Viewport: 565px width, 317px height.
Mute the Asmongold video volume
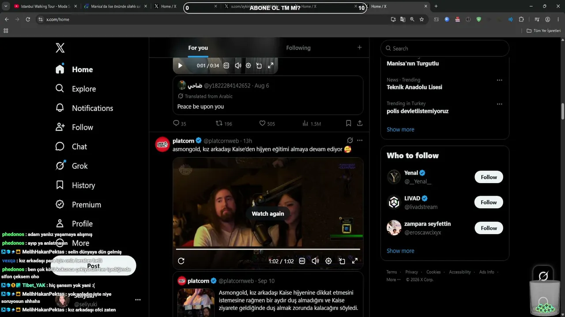pos(315,261)
